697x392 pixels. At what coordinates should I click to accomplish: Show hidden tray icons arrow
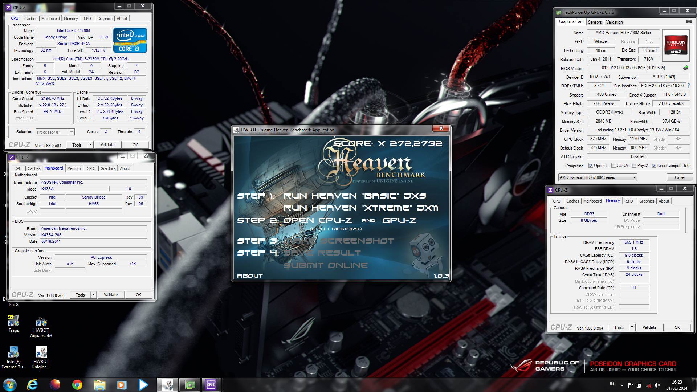(622, 385)
